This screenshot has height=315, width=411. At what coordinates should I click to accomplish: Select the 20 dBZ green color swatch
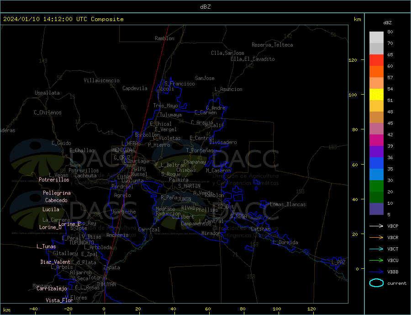(x=376, y=186)
